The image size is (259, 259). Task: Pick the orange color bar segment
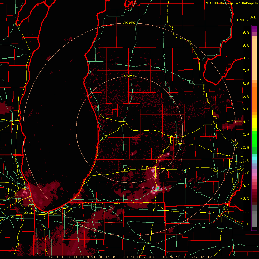254,99
